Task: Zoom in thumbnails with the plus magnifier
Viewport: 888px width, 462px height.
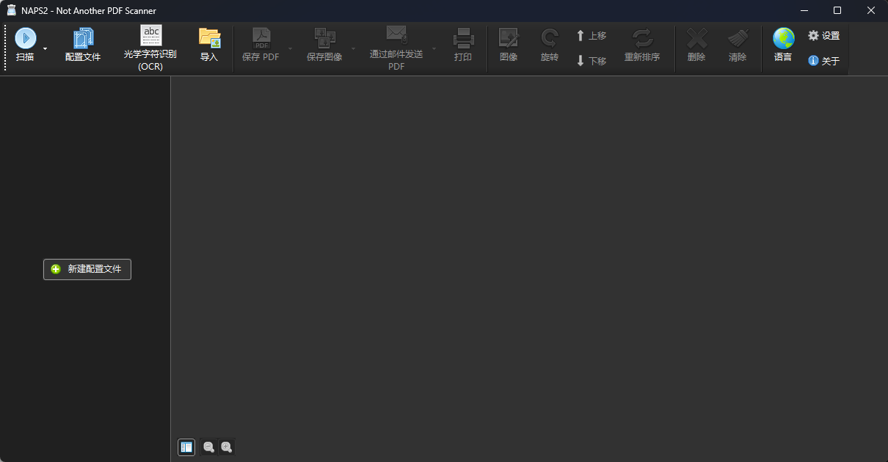Action: click(x=227, y=447)
